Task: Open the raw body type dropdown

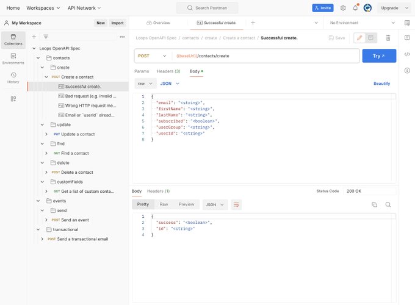Action: click(x=145, y=84)
